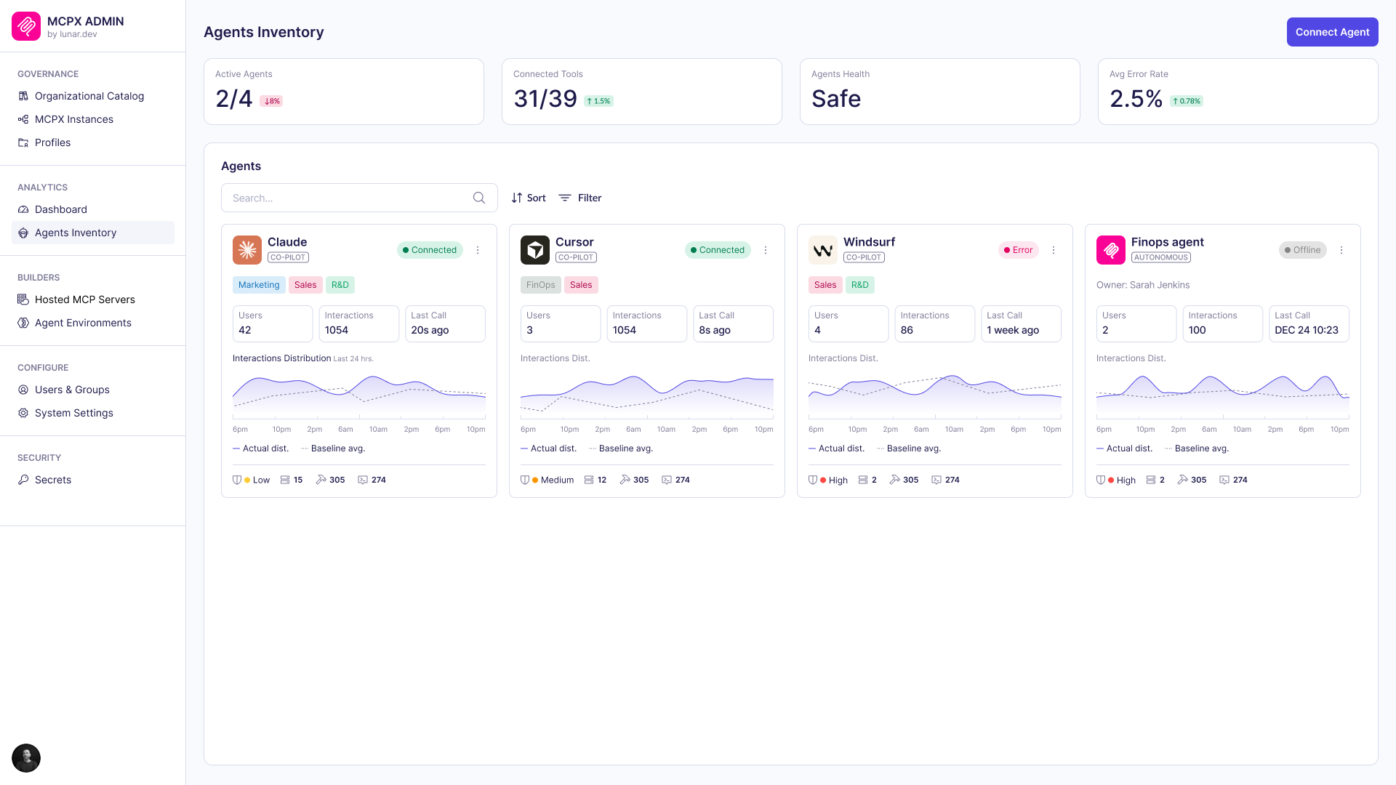Select the Sales tag on Cursor

(x=581, y=285)
